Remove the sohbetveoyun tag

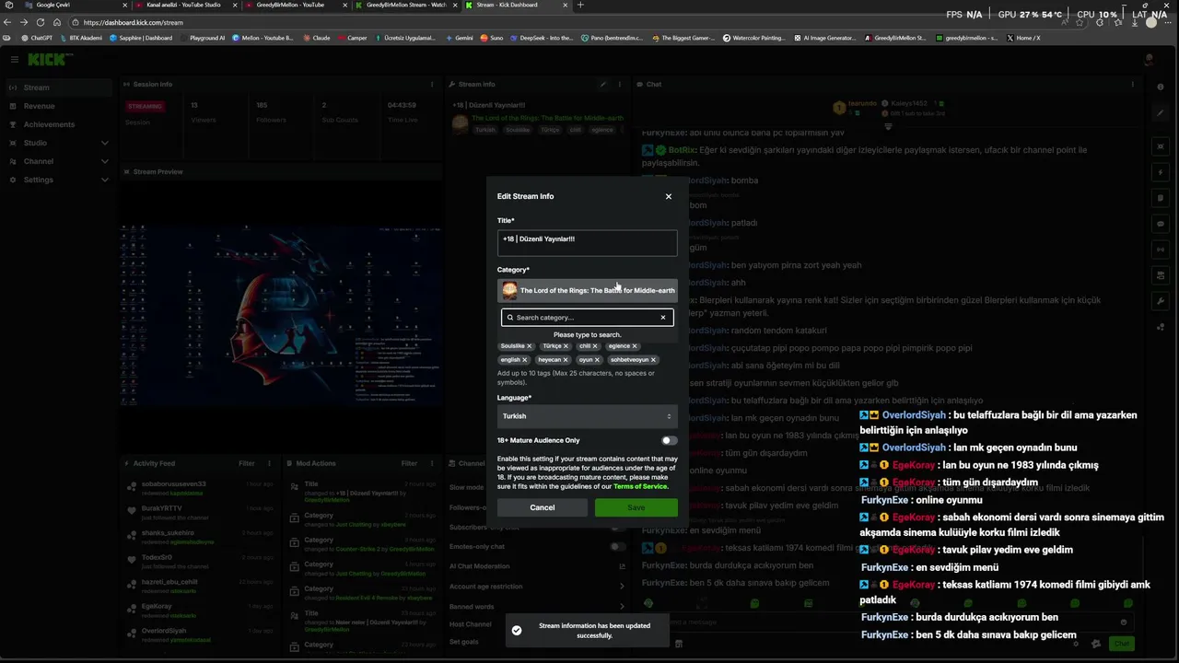[653, 360]
